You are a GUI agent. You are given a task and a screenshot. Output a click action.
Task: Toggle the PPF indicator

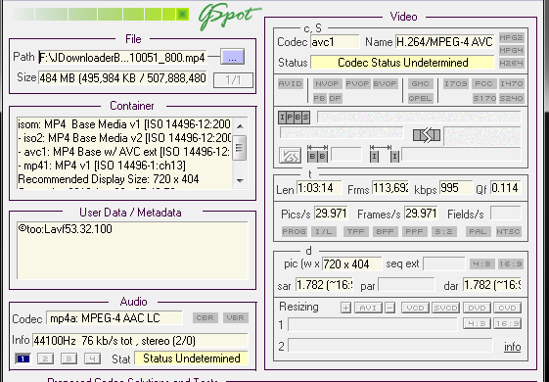click(414, 232)
